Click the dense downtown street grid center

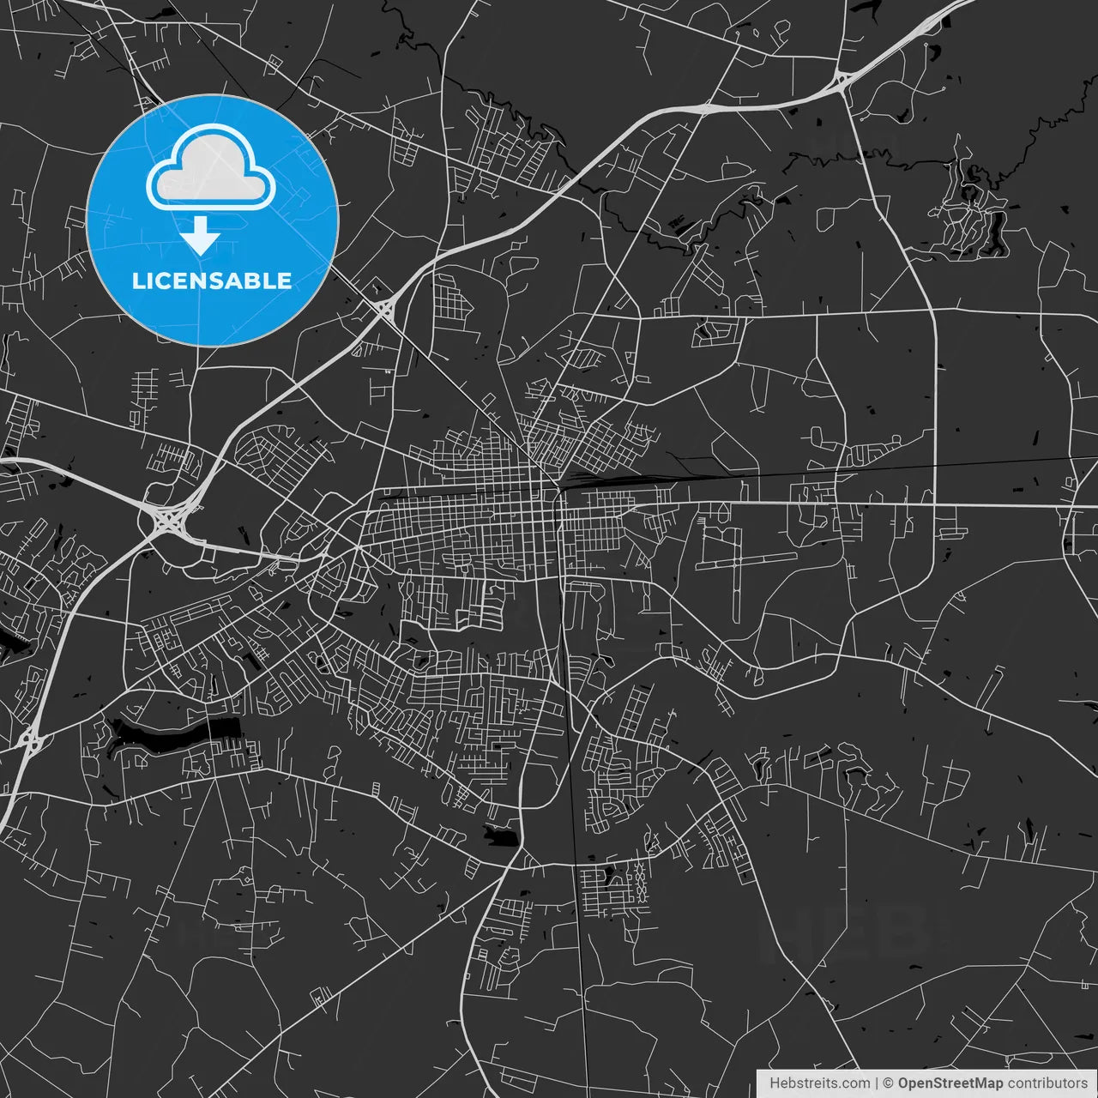[480, 523]
